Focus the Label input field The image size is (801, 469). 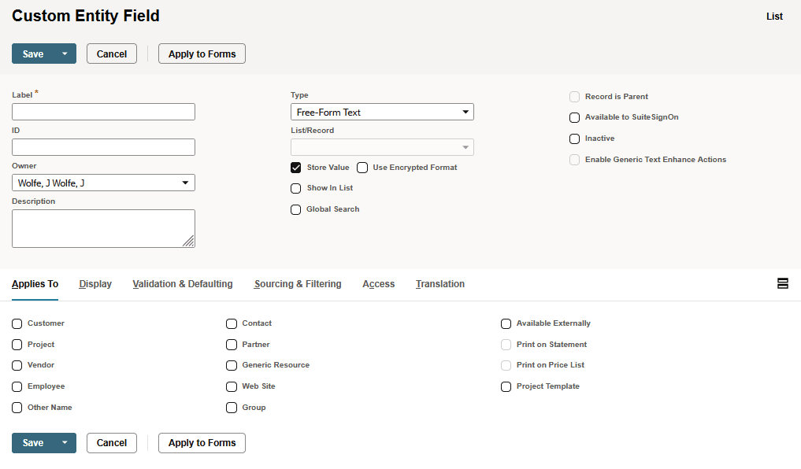point(103,112)
